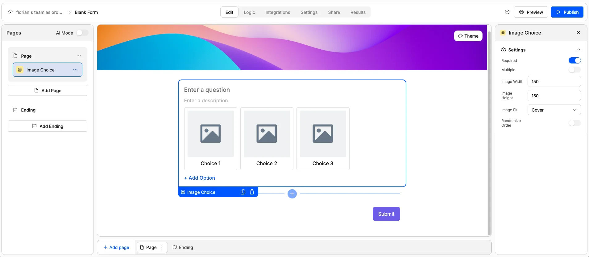Click Add Page button in sidebar
Screen dimensions: 589x257
[x=48, y=90]
